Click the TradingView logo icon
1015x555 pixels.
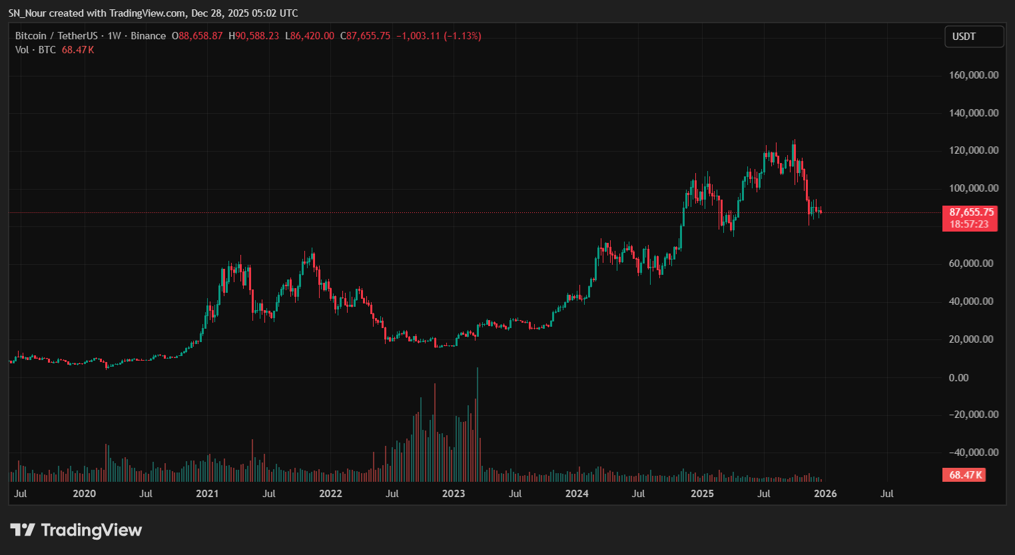click(22, 530)
